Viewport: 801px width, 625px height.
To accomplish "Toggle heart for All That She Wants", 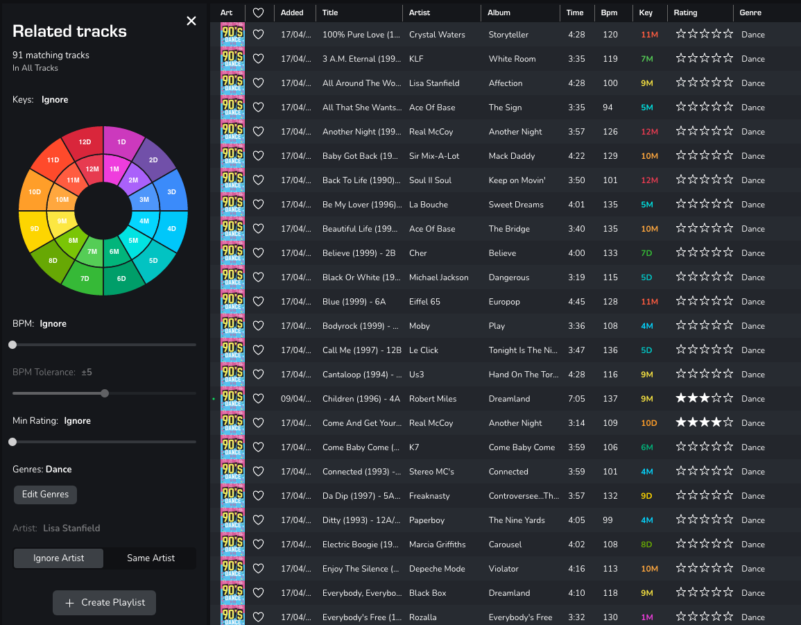I will (259, 108).
